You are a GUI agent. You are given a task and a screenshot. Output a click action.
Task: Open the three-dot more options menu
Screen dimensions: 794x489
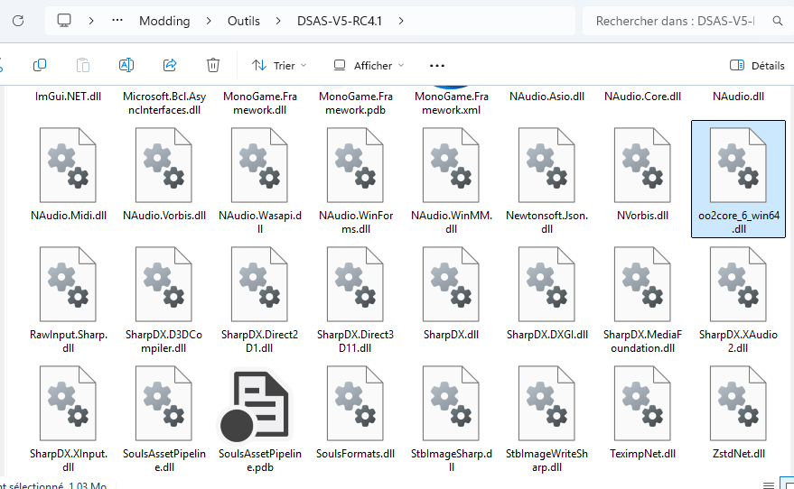pos(437,65)
